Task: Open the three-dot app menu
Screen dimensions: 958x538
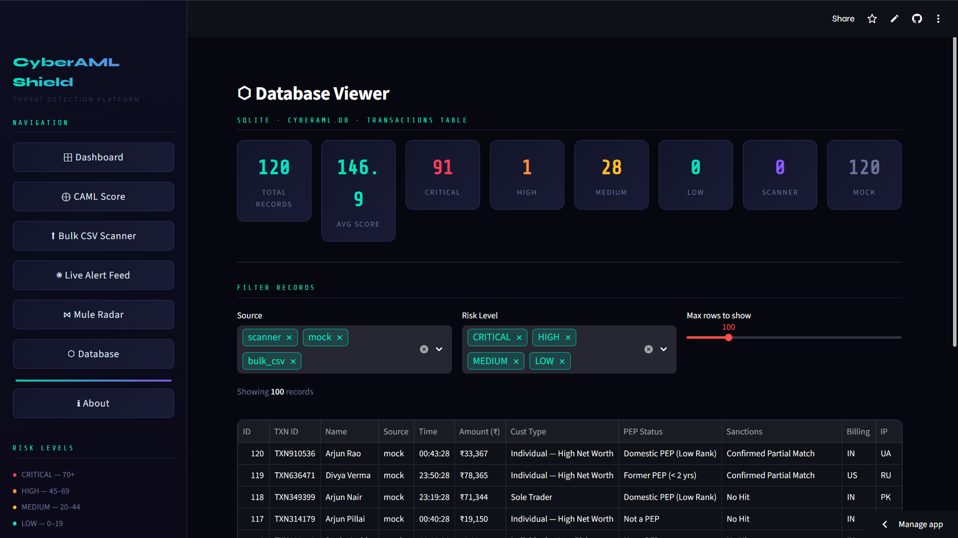Action: coord(938,19)
